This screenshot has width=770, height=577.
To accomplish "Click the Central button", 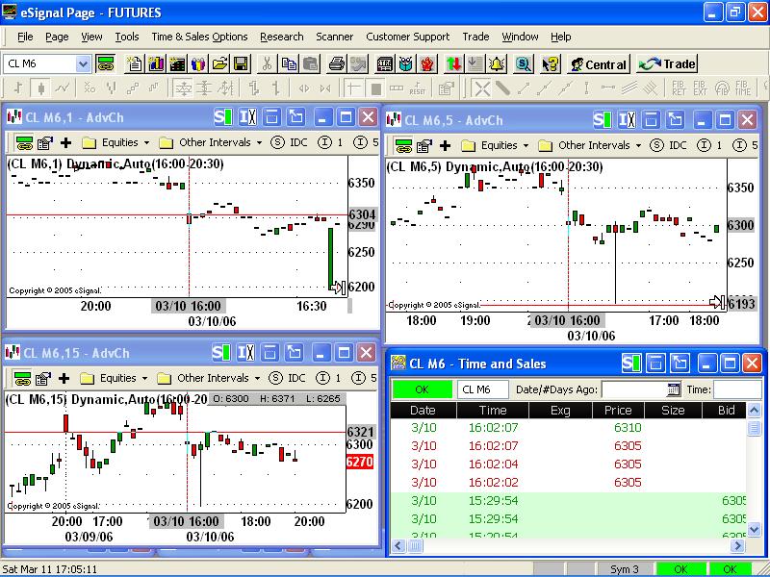I will click(x=599, y=64).
